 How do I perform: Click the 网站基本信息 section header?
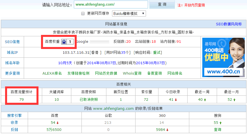point(116,24)
